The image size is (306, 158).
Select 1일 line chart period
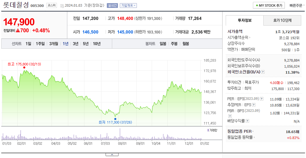(28, 44)
